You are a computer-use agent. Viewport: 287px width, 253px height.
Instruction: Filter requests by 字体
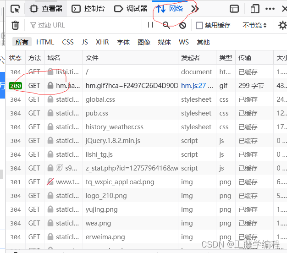123,42
